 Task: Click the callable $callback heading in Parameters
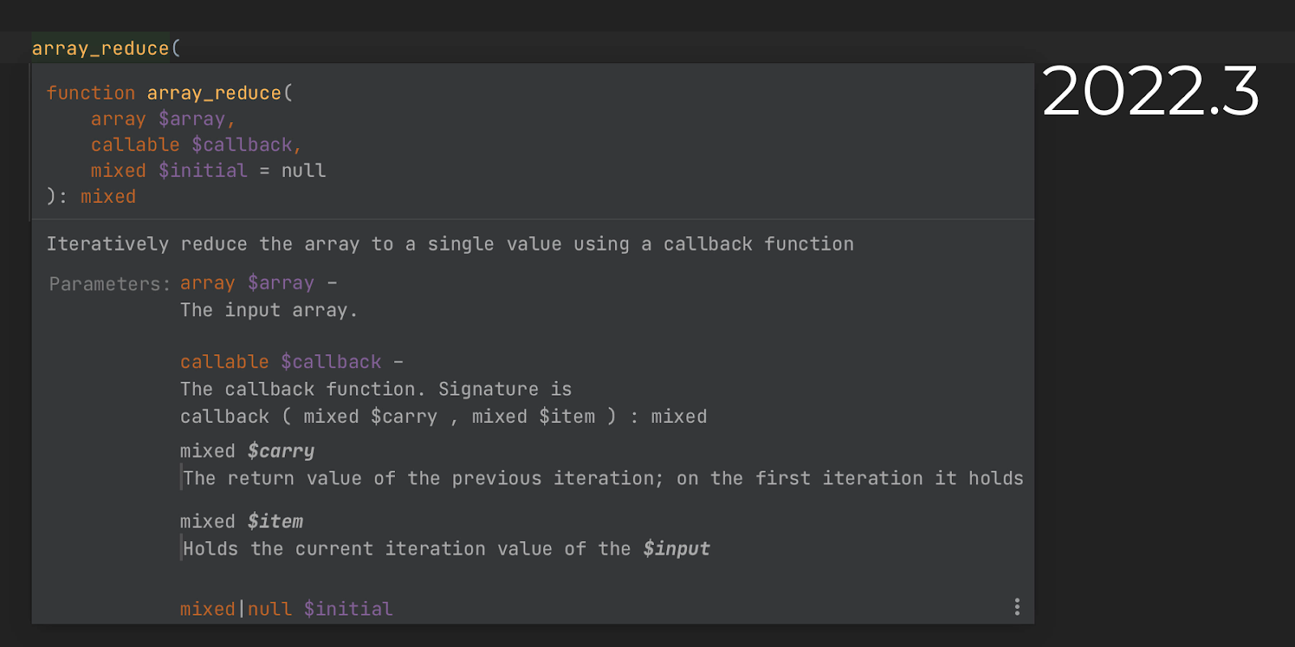tap(280, 362)
